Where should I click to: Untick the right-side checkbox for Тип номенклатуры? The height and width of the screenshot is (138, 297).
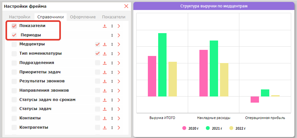98,54
